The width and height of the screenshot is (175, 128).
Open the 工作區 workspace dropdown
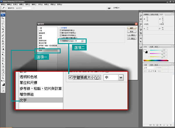[x=116, y=8]
